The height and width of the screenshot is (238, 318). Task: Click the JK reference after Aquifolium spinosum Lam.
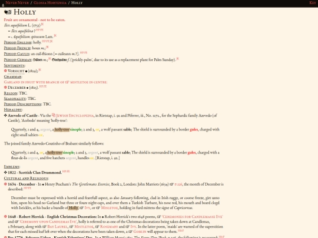[x=55, y=36]
